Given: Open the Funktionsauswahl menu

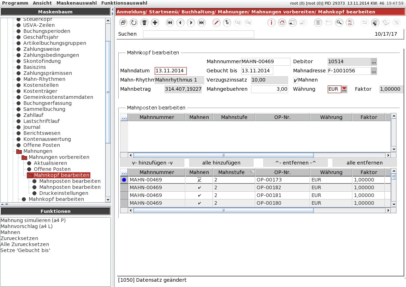Looking at the screenshot, I should click(124, 3).
